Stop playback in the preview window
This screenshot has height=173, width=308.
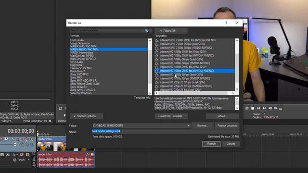click(x=253, y=108)
